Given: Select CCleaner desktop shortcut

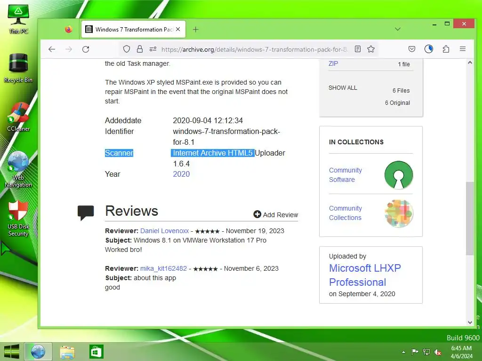Looking at the screenshot, I should coord(18,117).
